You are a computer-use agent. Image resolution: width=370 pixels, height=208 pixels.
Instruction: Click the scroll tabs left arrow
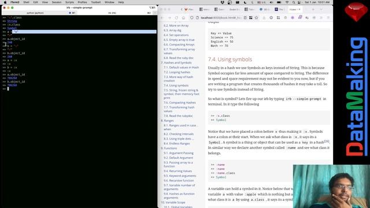pyautogui.click(x=181, y=9)
